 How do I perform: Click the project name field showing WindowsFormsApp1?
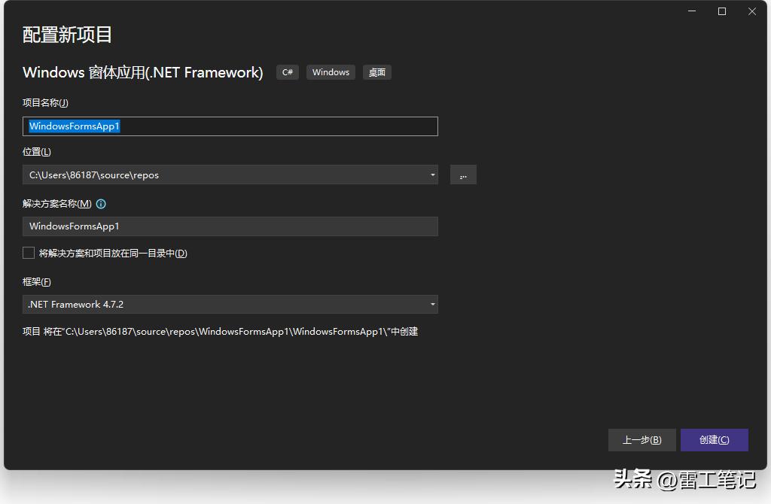(x=230, y=126)
